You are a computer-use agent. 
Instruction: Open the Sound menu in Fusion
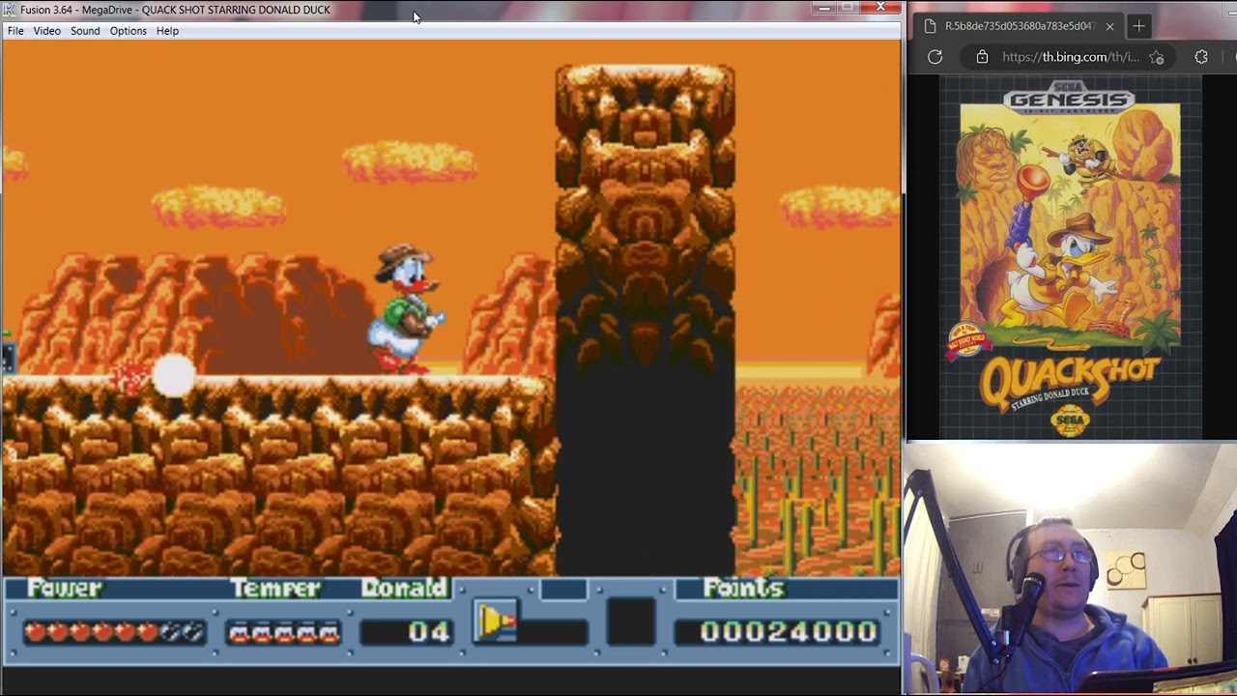coord(85,31)
